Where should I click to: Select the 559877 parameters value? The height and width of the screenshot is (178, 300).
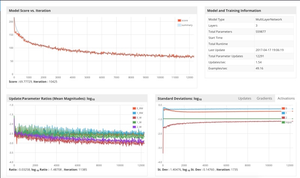pyautogui.click(x=261, y=31)
